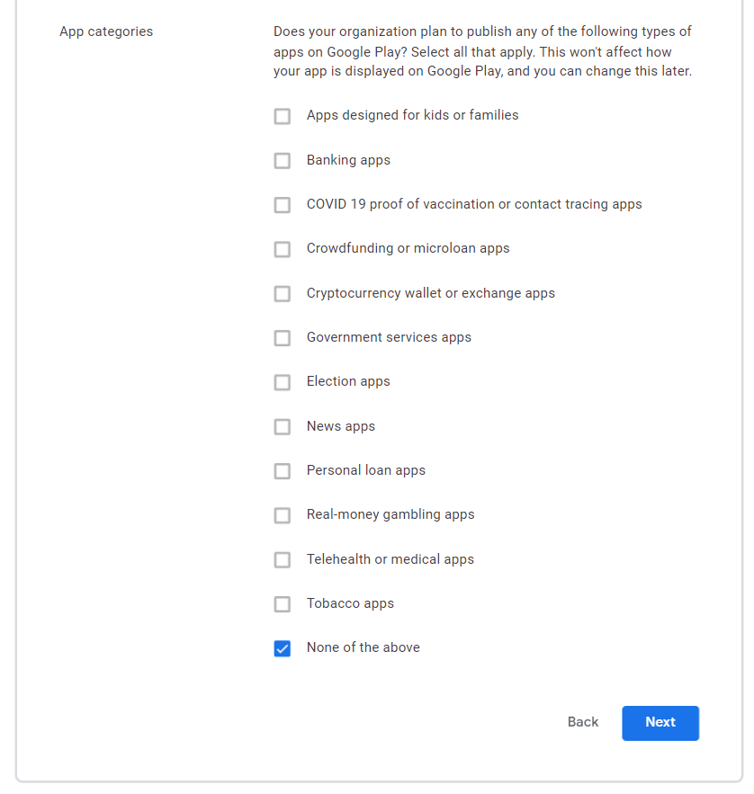The height and width of the screenshot is (794, 754).
Task: Enable the Personal loan apps checkbox
Action: (283, 471)
